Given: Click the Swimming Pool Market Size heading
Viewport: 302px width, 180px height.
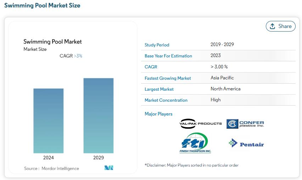Looking at the screenshot, I should pyautogui.click(x=42, y=5).
